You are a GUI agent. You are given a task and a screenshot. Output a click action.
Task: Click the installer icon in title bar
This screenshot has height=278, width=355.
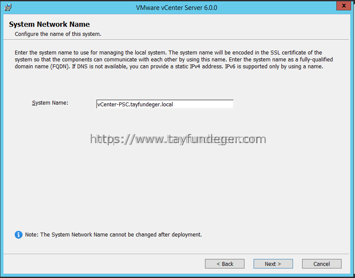(x=8, y=7)
